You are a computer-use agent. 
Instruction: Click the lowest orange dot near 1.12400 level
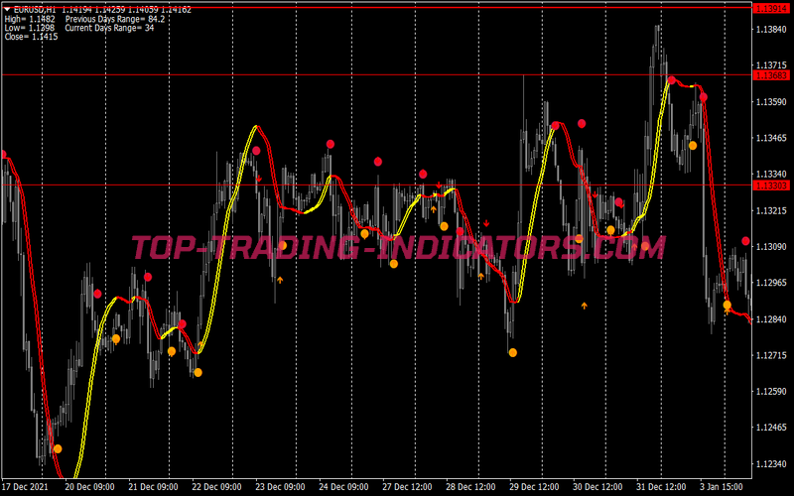click(x=58, y=449)
